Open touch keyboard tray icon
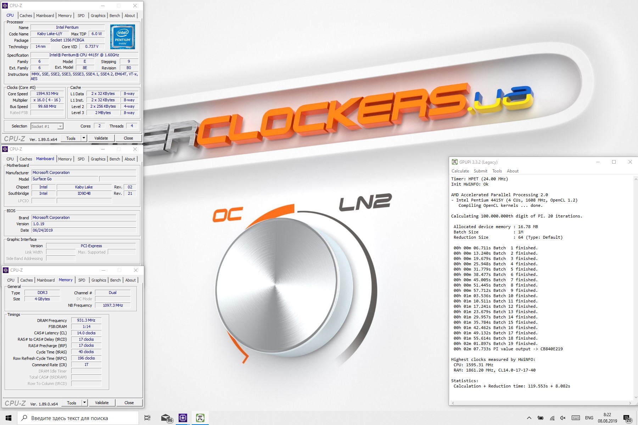 (576, 418)
